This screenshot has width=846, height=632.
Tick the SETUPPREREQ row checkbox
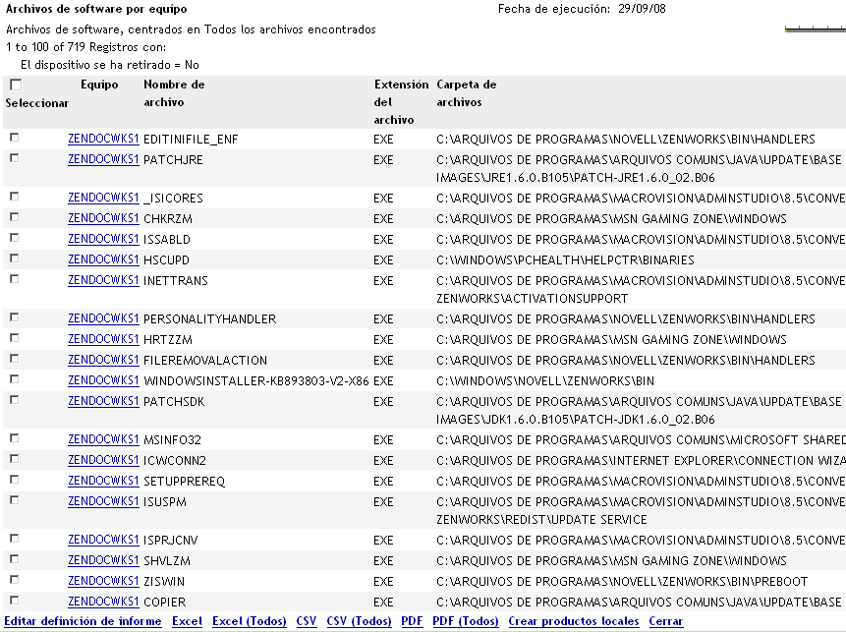(15, 480)
